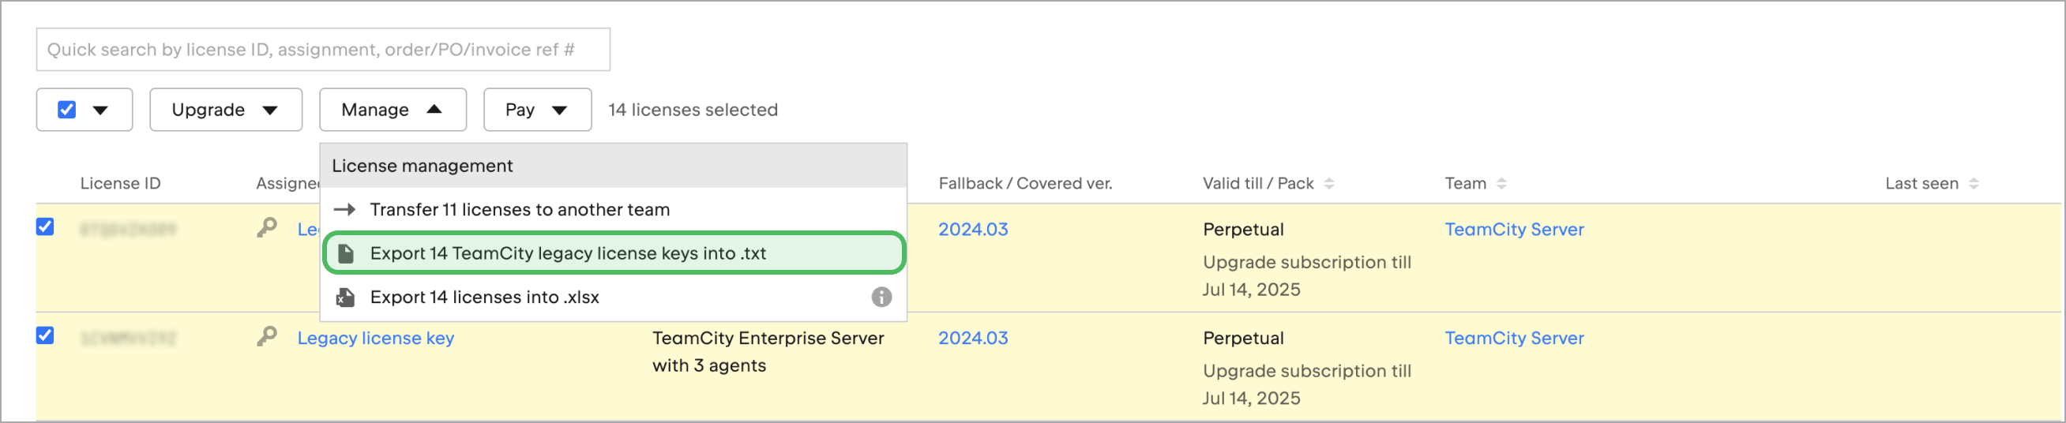Click the transfer arrow icon in menu

pos(345,210)
